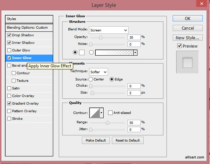Expand the contour picker dropdown arrow
210x164 pixels.
(x=102, y=113)
